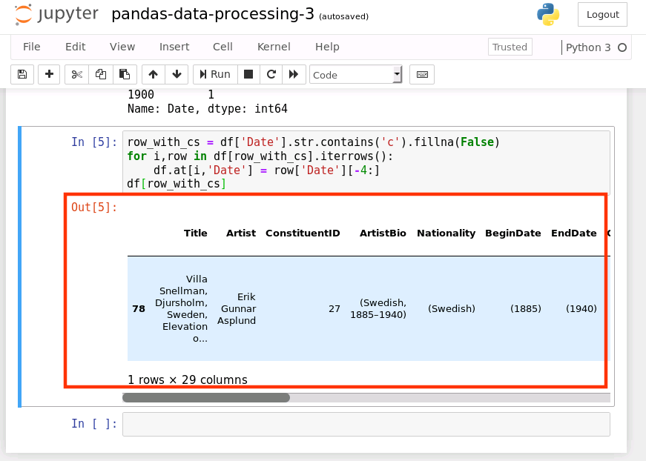Click the EndDate column header

tap(574, 233)
